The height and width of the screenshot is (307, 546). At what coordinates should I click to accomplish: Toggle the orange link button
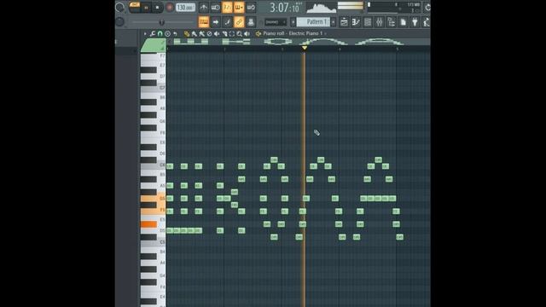click(x=239, y=22)
